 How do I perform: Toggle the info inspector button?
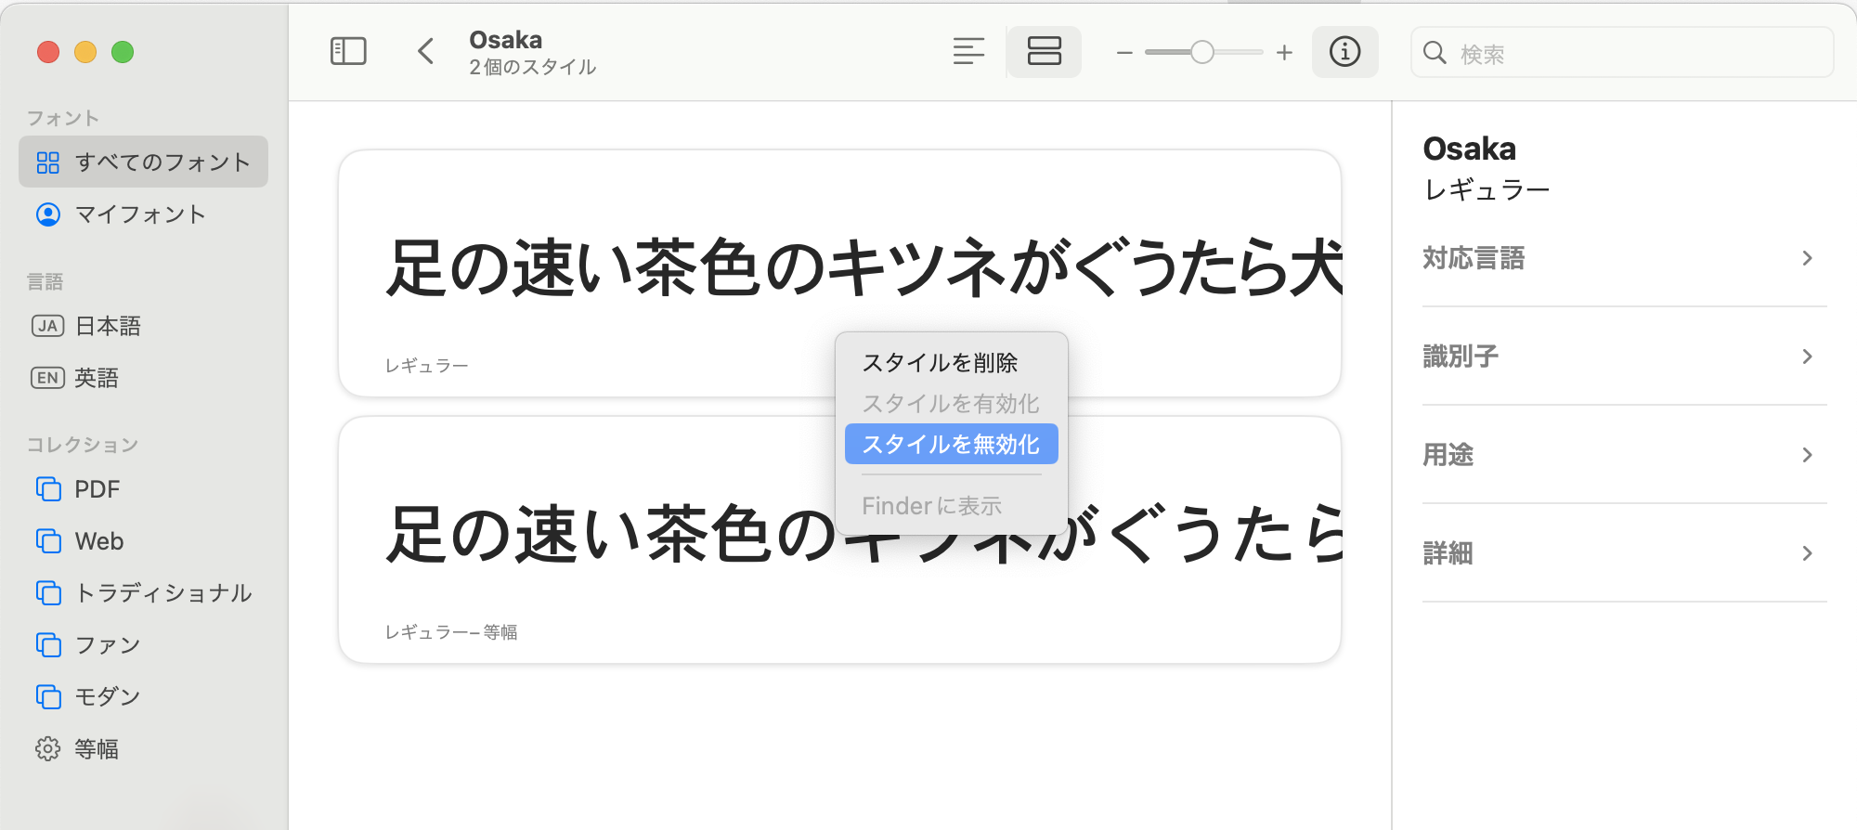point(1344,51)
